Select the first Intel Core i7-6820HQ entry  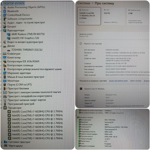37,111
